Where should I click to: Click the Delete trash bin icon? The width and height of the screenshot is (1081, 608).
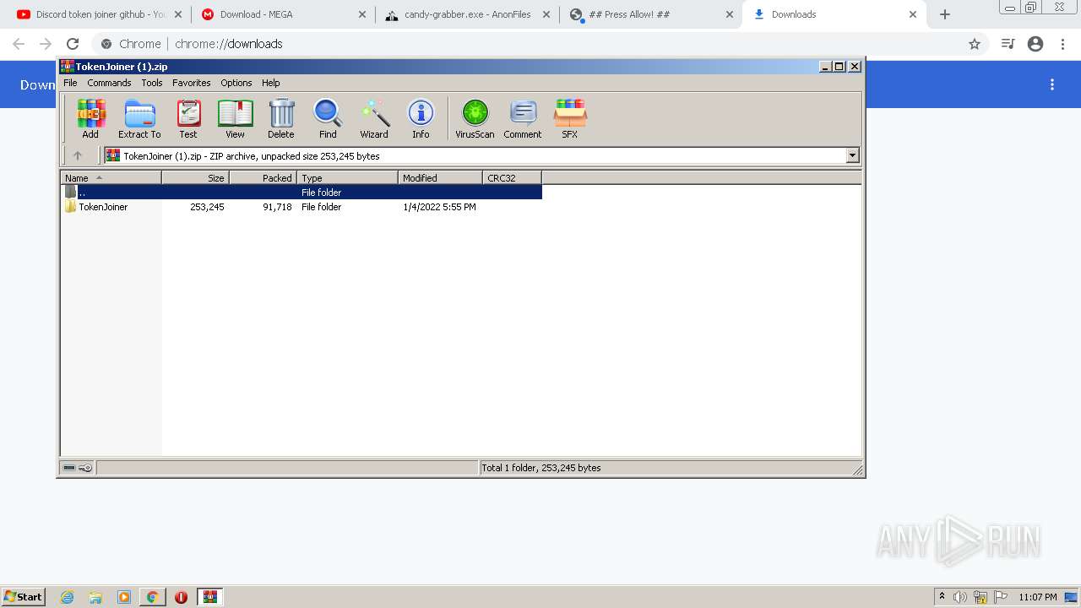click(x=281, y=118)
